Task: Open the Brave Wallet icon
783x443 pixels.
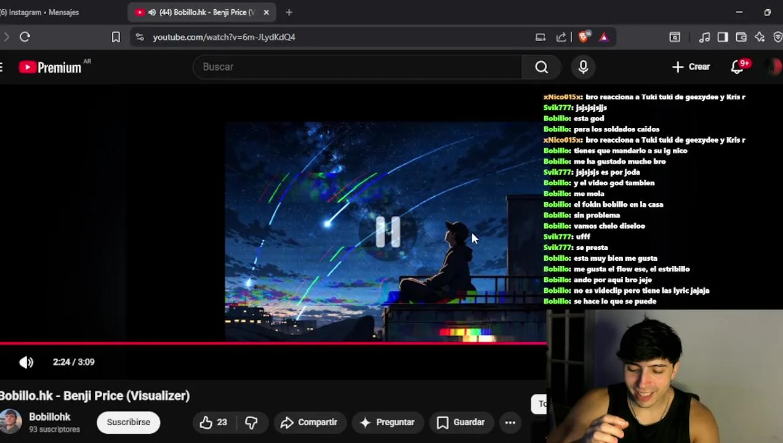Action: (741, 37)
